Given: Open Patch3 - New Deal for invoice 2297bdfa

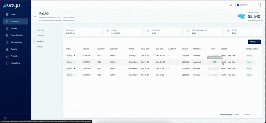Looking at the screenshot, I should pos(228,75).
